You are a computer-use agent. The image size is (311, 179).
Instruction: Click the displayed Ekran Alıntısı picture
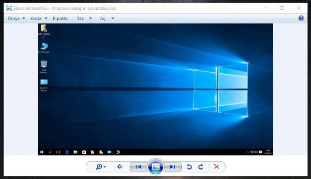point(155,89)
